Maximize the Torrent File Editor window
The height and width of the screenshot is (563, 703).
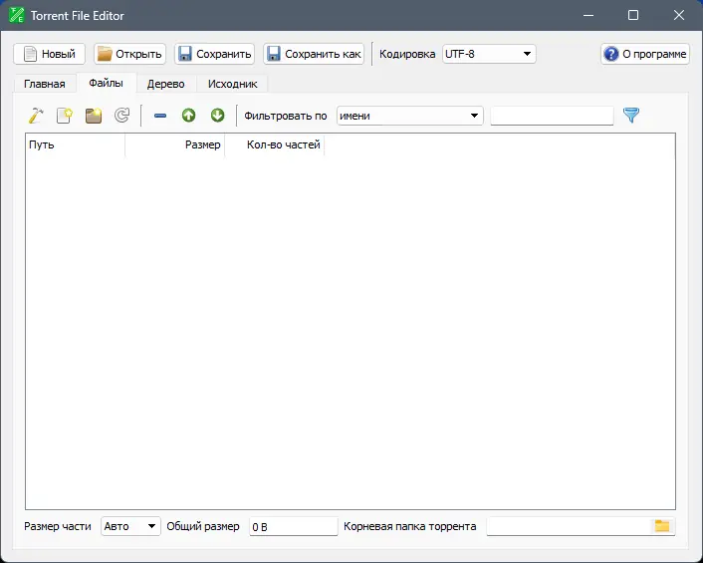[633, 15]
